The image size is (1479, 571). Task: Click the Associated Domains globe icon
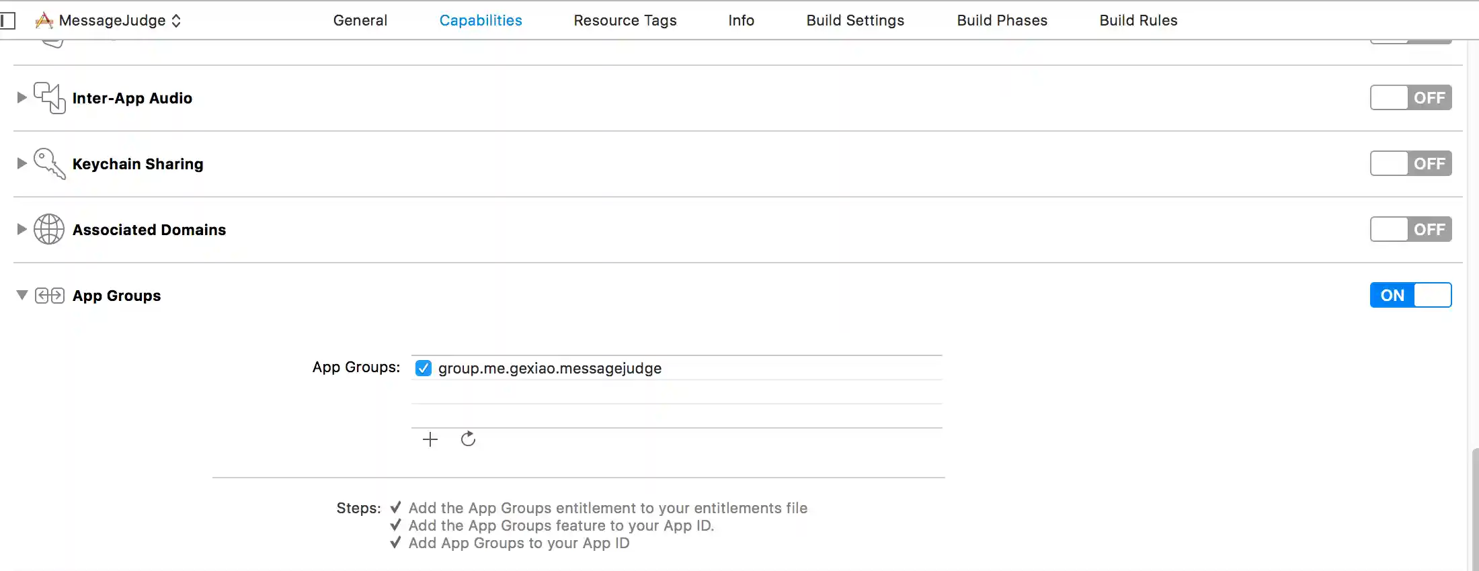point(49,229)
